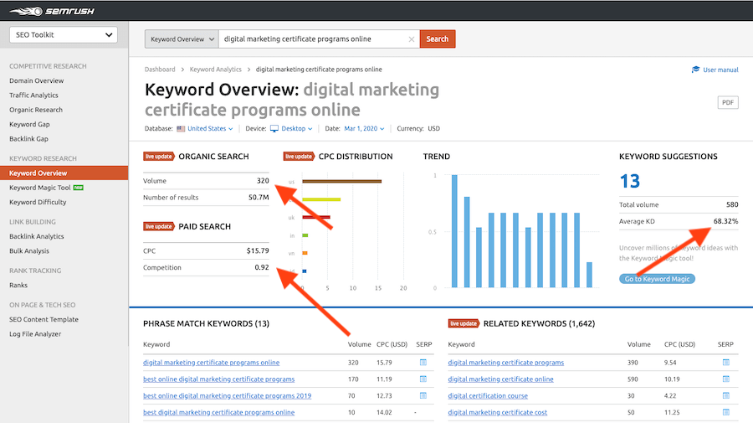
Task: Open SERP icon for digital marketing certificate online
Action: click(x=726, y=379)
